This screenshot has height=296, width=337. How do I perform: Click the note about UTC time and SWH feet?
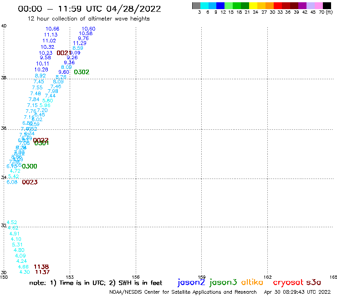(x=96, y=283)
